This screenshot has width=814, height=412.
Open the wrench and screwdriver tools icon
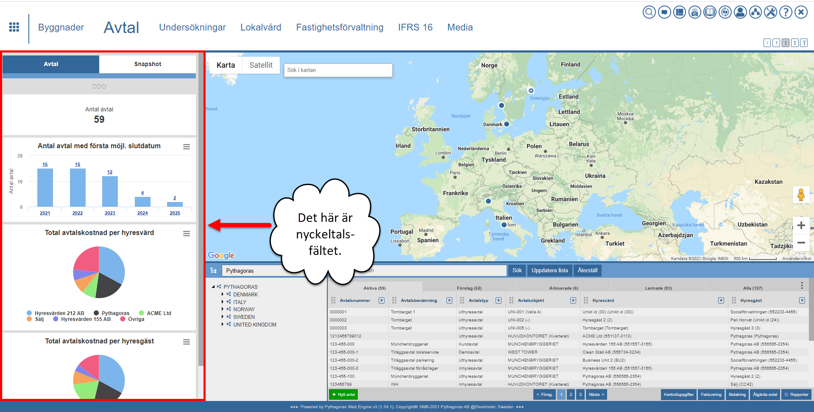(771, 12)
